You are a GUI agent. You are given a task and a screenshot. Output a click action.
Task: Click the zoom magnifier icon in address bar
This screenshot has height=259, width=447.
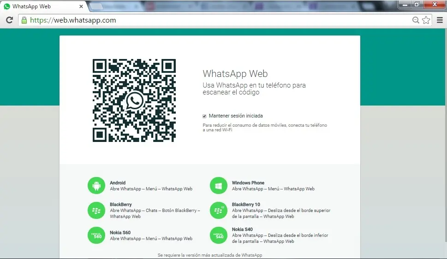point(416,20)
